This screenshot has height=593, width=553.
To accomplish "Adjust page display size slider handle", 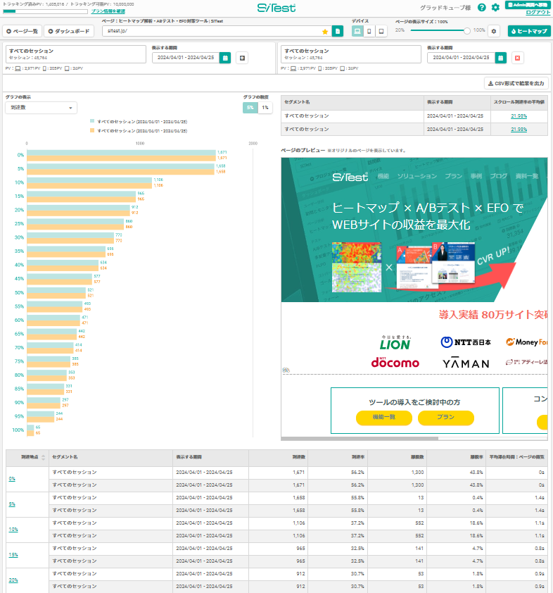I will (467, 30).
